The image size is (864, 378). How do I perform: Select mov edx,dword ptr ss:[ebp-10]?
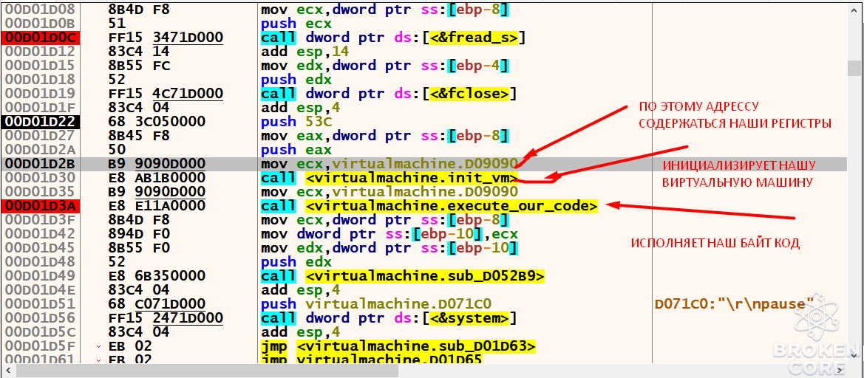pyautogui.click(x=389, y=247)
